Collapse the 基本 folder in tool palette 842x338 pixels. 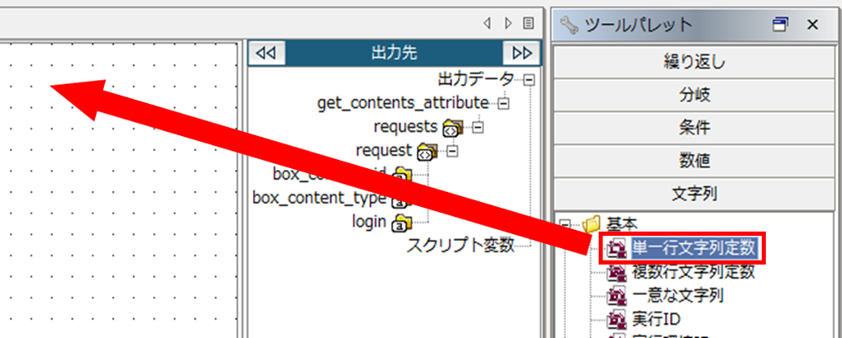[566, 223]
